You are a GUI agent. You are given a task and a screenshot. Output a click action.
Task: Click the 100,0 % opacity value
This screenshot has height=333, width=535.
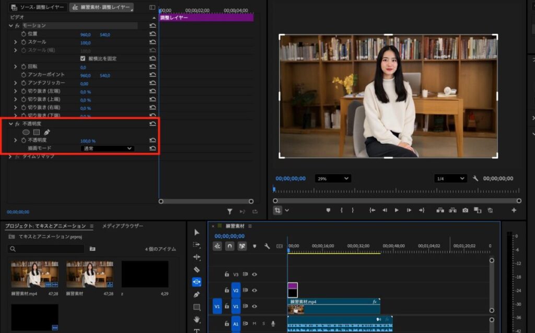[x=88, y=141]
